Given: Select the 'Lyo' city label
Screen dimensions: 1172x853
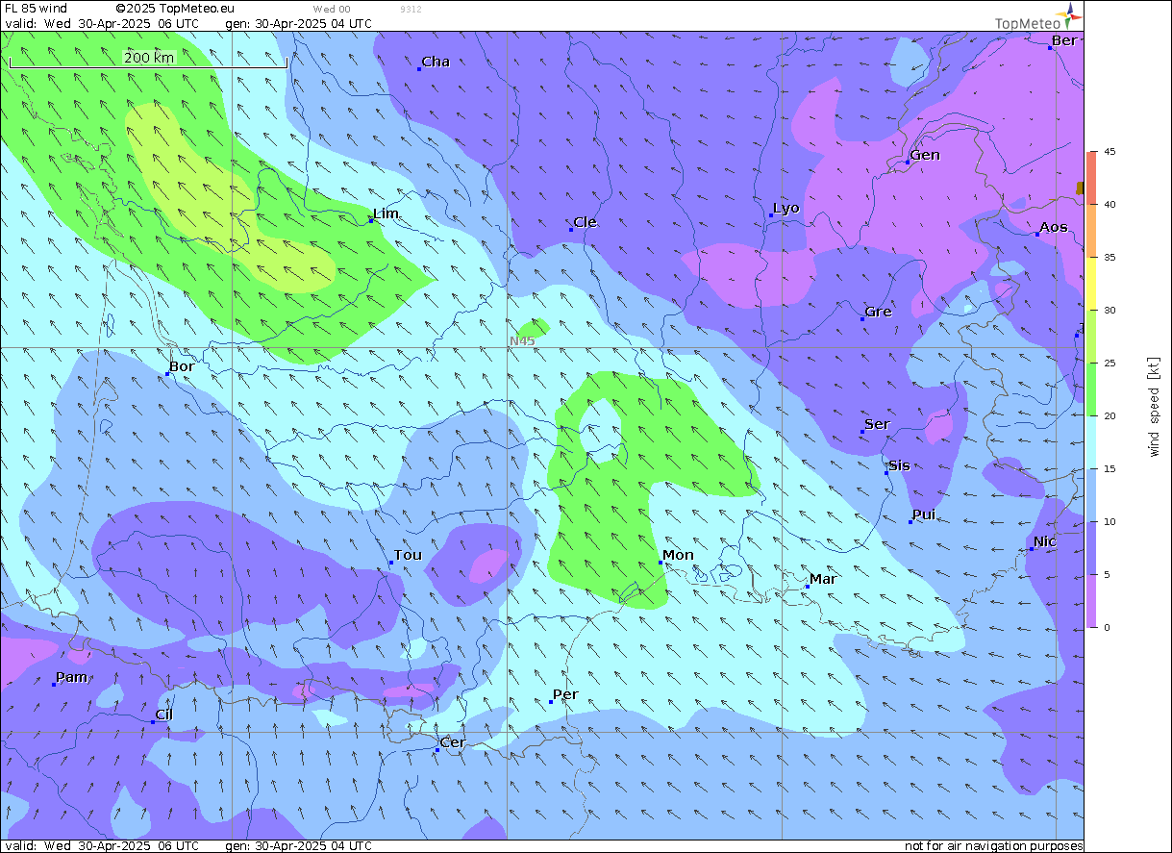Looking at the screenshot, I should pyautogui.click(x=786, y=208).
